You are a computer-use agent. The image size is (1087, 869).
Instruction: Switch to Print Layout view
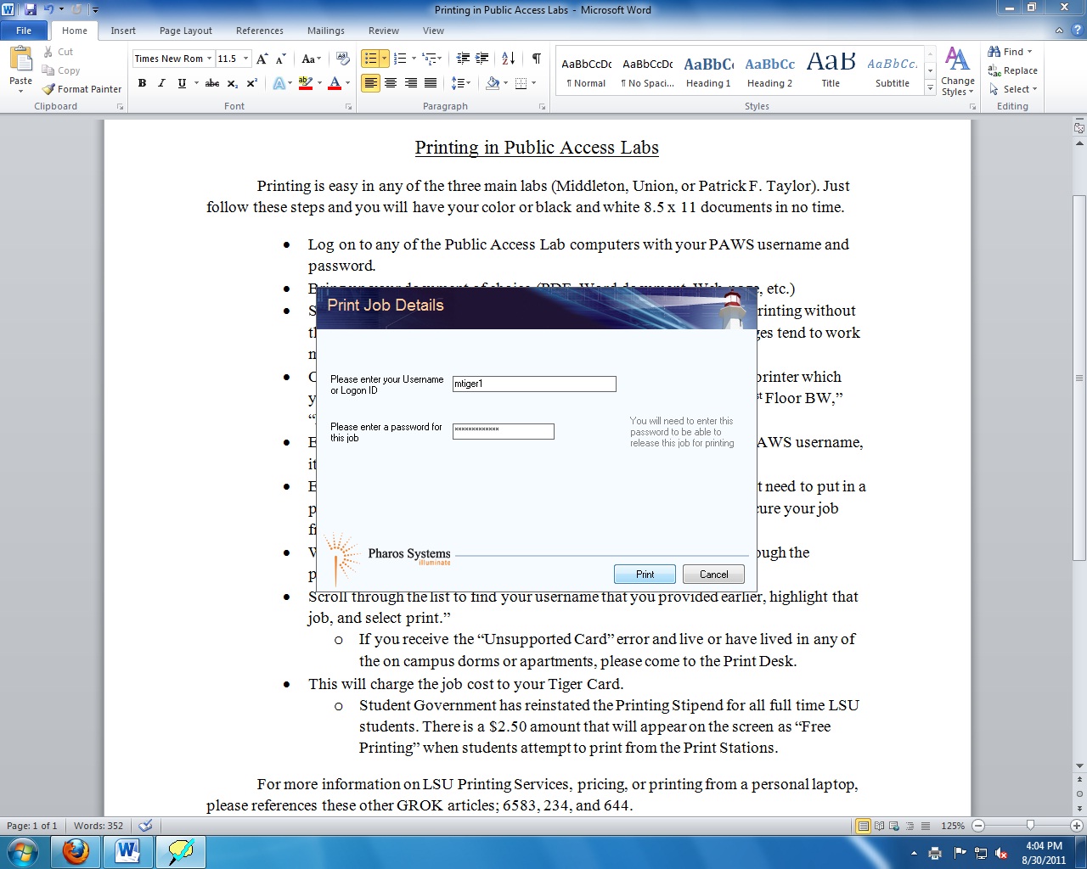863,826
